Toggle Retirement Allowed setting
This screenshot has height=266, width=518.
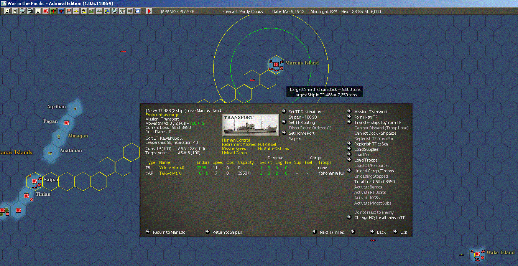(239, 144)
